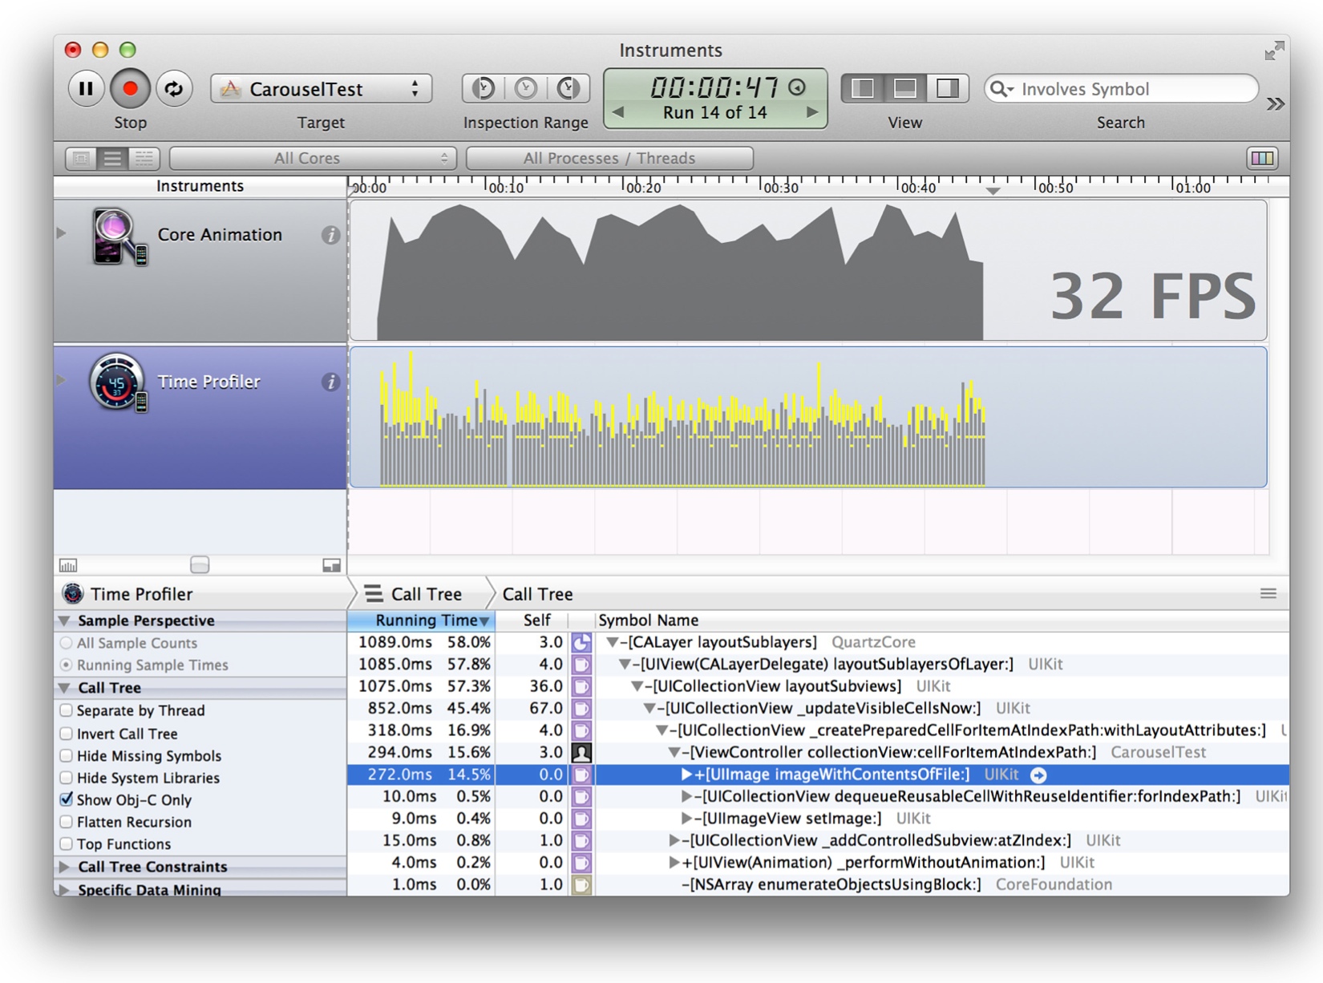Screen dimensions: 1323x983
Task: Collapse the CALayer layoutSublayers row
Action: click(612, 642)
